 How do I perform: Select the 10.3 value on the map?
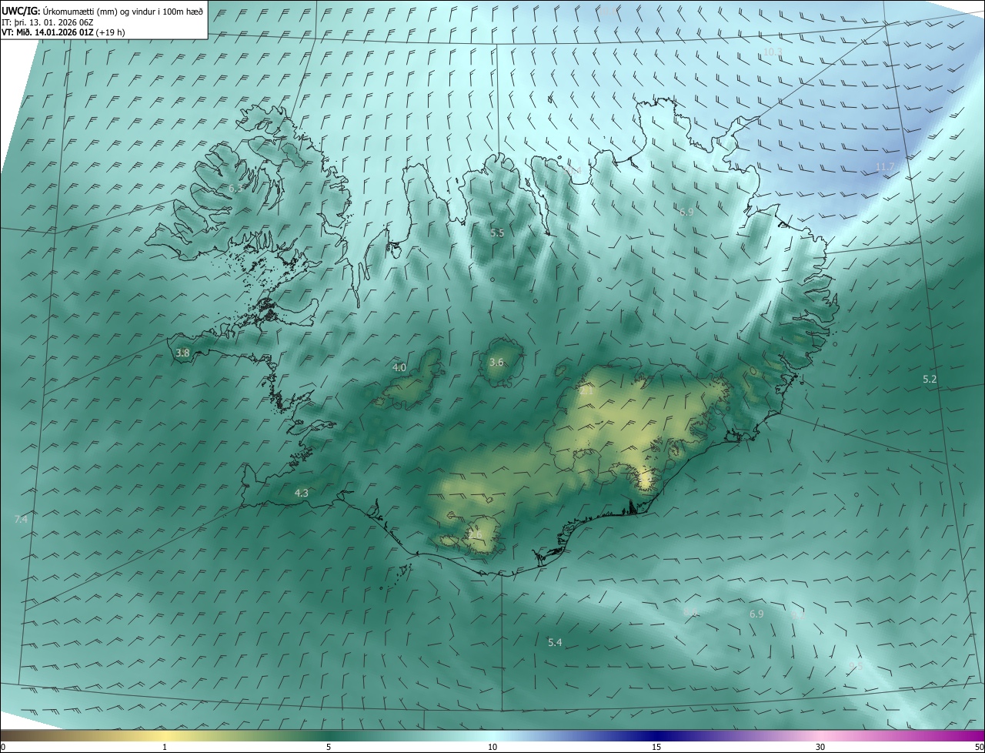tap(773, 52)
